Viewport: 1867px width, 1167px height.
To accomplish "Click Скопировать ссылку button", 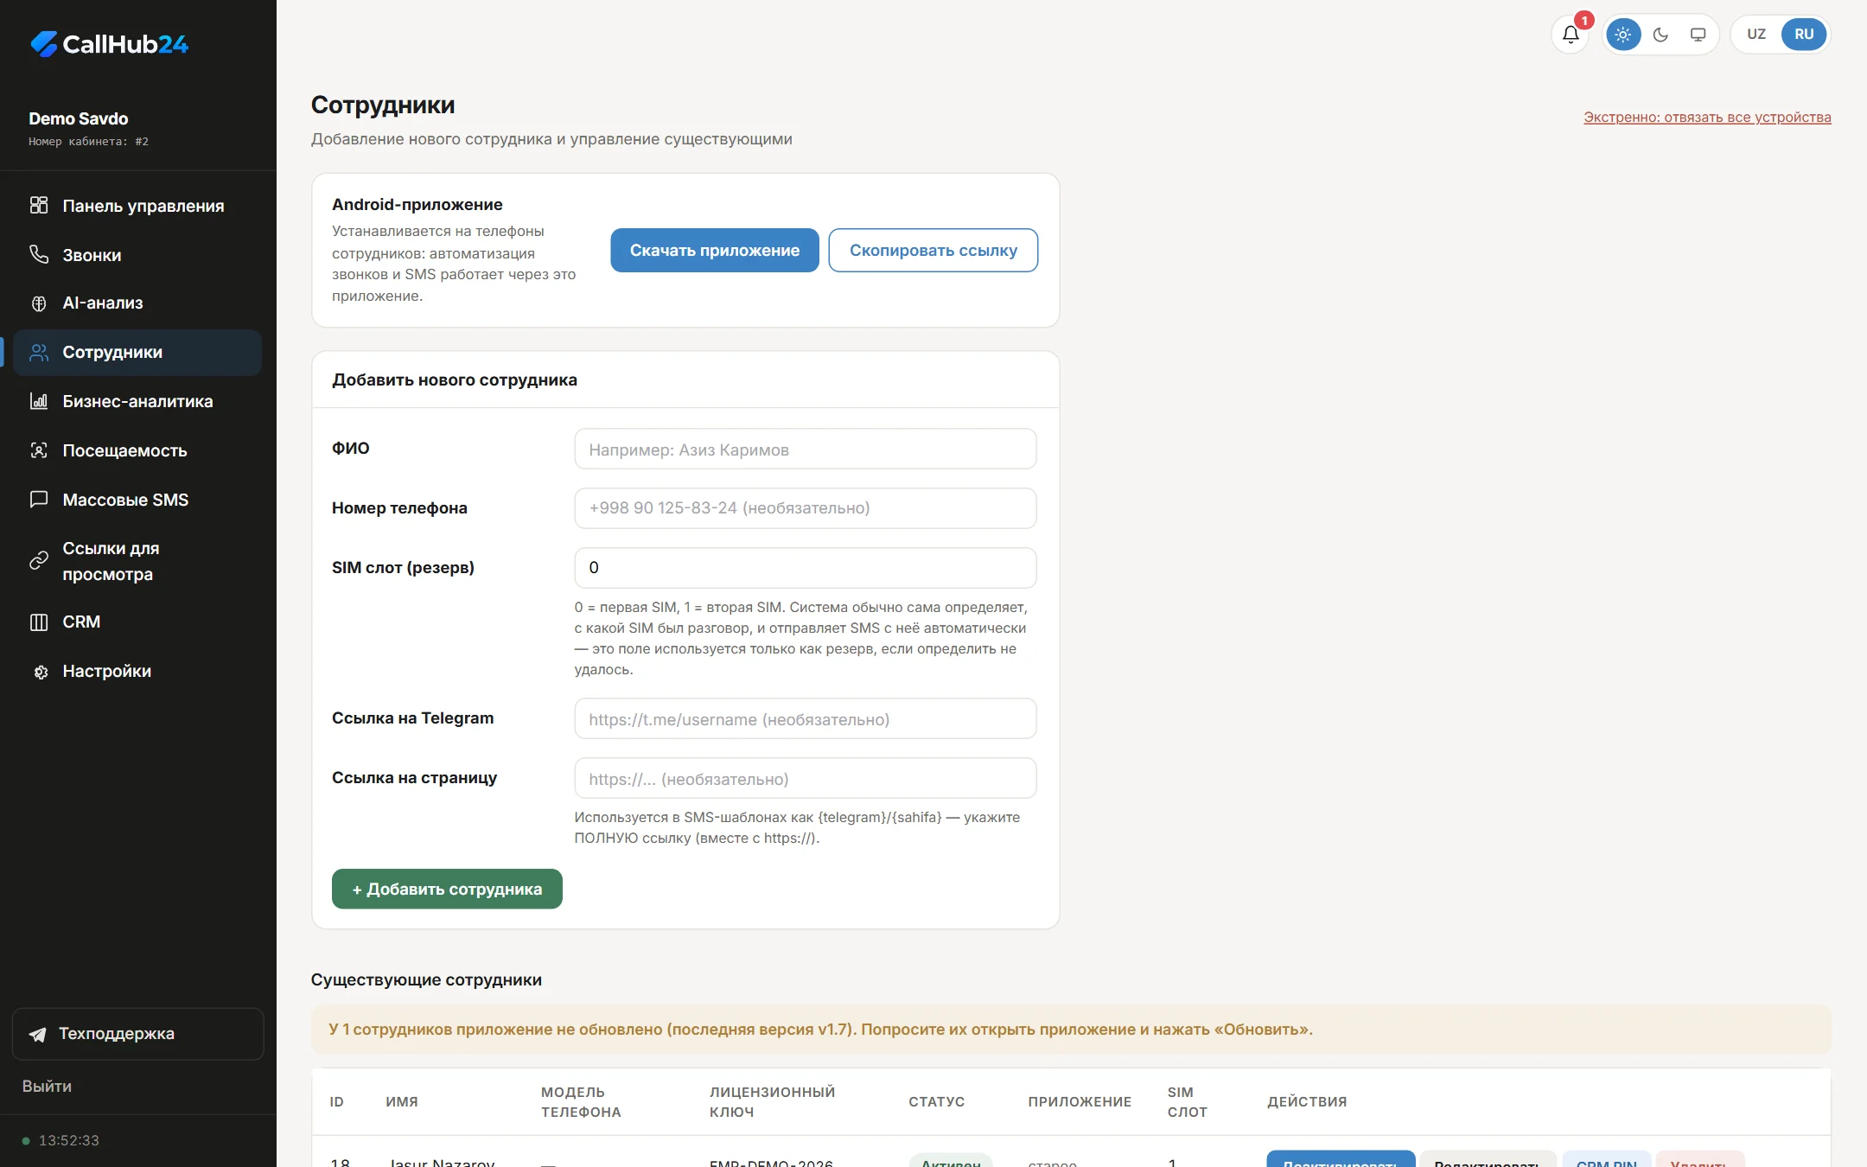I will coord(933,251).
